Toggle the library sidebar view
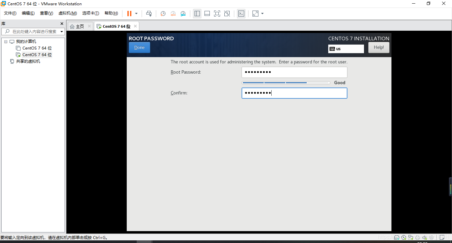Viewport: 452px width, 243px height. pyautogui.click(x=197, y=14)
